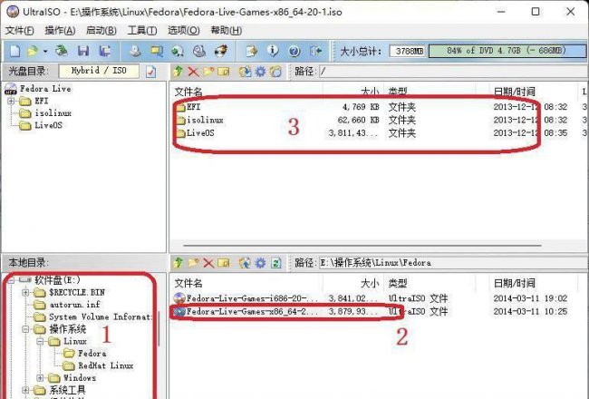Click the rename icon in the local pane toolbar
Image resolution: width=589 pixels, height=399 pixels.
click(x=224, y=262)
